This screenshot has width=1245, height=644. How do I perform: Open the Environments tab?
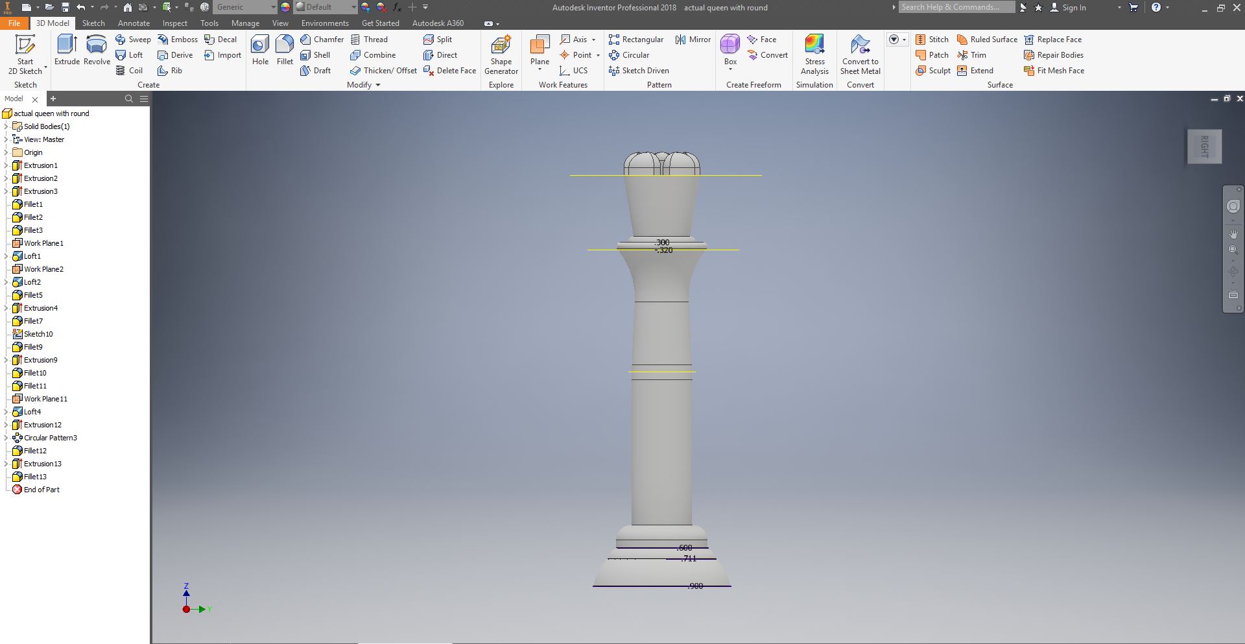pyautogui.click(x=325, y=23)
